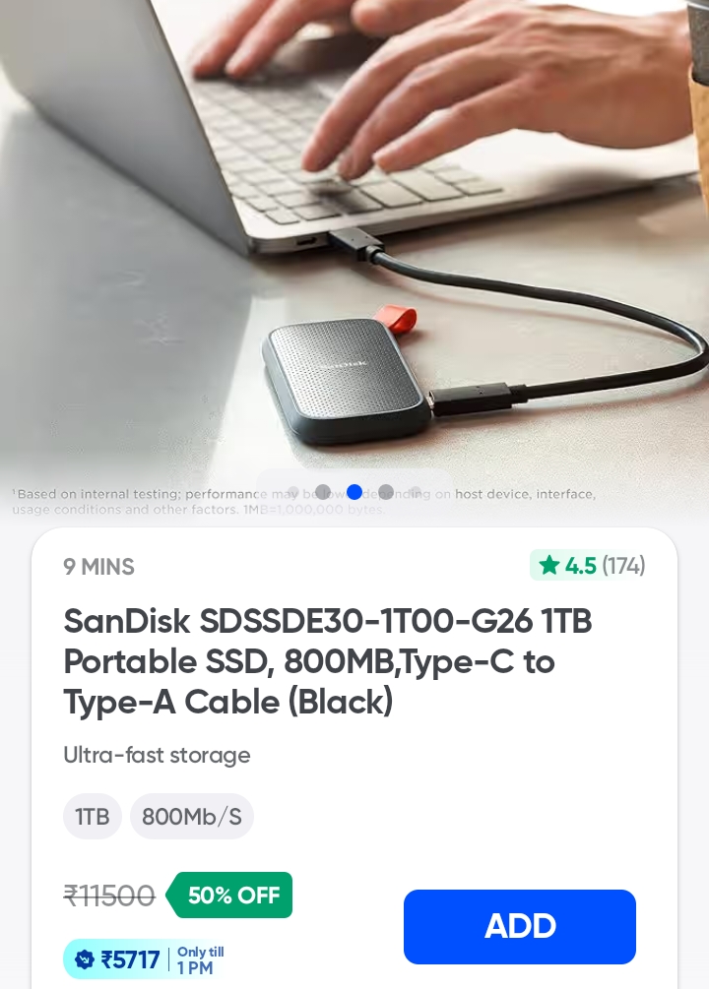Image resolution: width=709 pixels, height=989 pixels.
Task: Jump to the gray dot right of blue dot
Action: tap(386, 491)
